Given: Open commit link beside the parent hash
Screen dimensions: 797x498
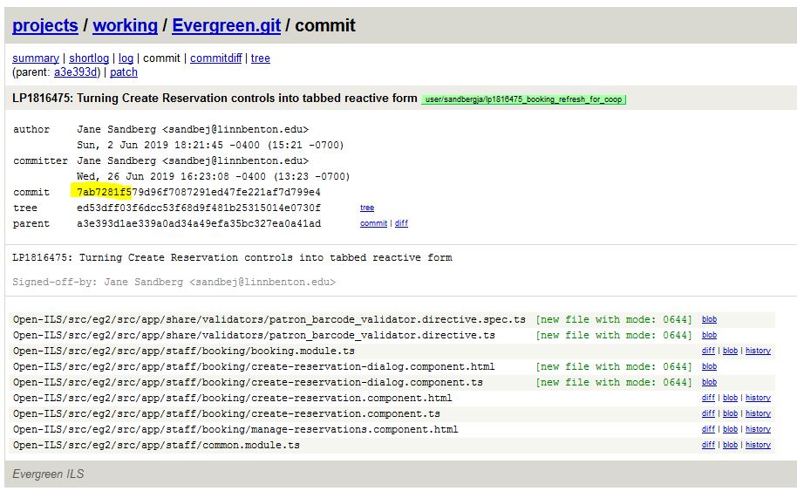Looking at the screenshot, I should (373, 224).
